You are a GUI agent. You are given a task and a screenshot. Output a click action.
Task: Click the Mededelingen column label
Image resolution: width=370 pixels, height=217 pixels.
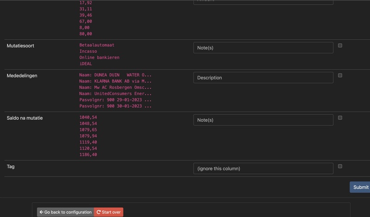(x=22, y=76)
